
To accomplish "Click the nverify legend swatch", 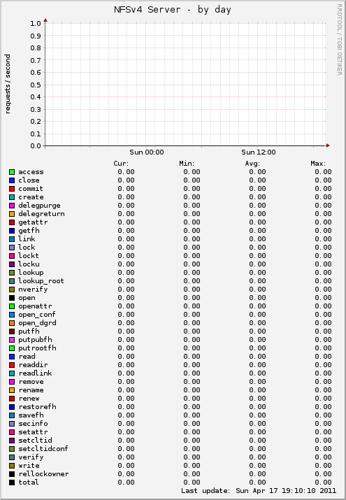I will (x=12, y=290).
